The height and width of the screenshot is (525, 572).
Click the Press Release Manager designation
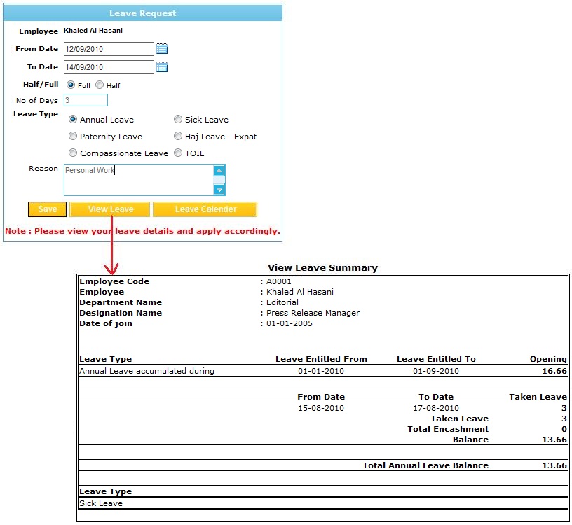[313, 313]
